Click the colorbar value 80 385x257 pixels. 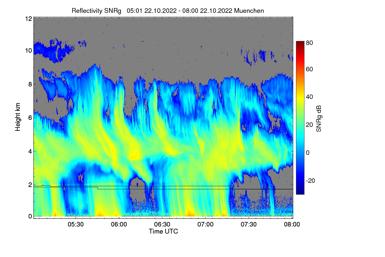(x=310, y=42)
